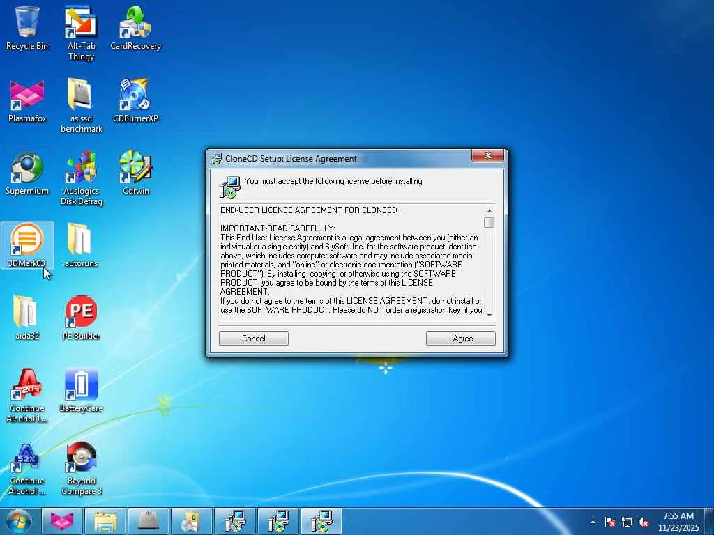This screenshot has height=535, width=714.
Task: Open the Auslogics Disk Defrag shortcut
Action: [x=81, y=178]
